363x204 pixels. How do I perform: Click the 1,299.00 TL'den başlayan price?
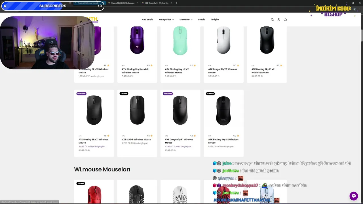click(x=178, y=146)
